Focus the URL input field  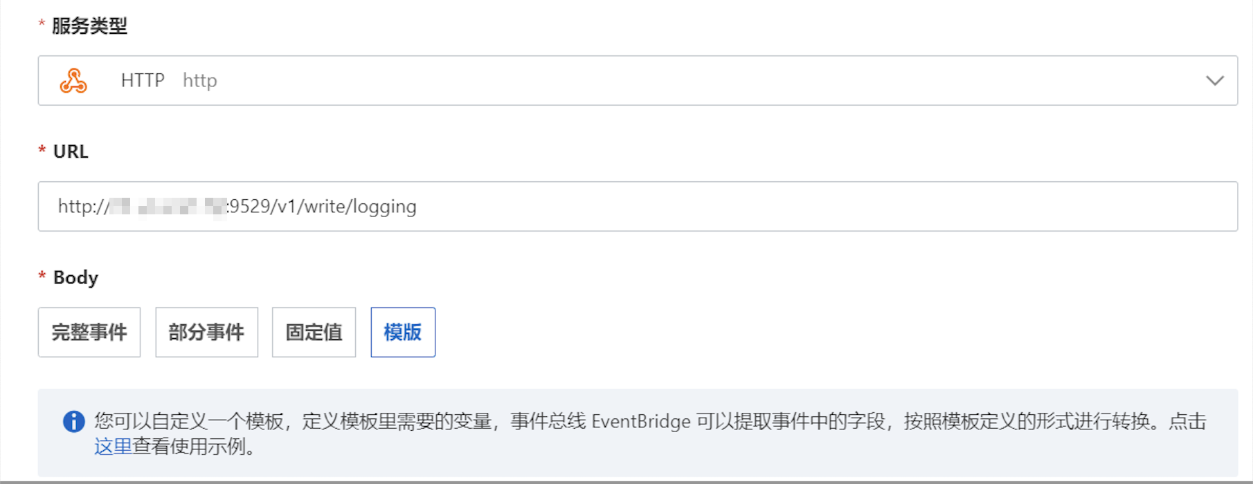tap(638, 206)
